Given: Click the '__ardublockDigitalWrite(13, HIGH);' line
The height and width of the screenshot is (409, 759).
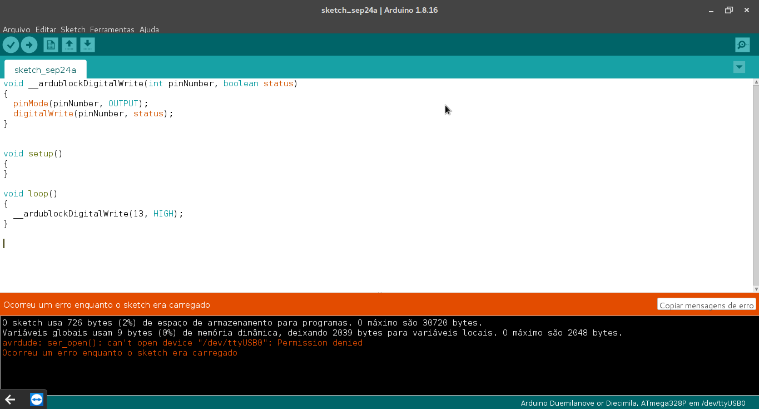Looking at the screenshot, I should [98, 214].
